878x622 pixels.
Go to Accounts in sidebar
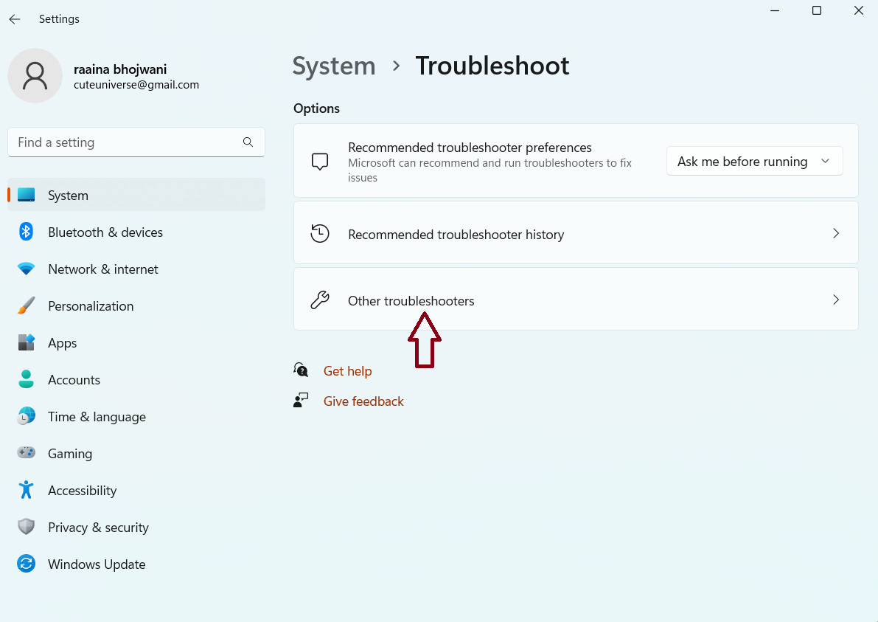tap(74, 380)
